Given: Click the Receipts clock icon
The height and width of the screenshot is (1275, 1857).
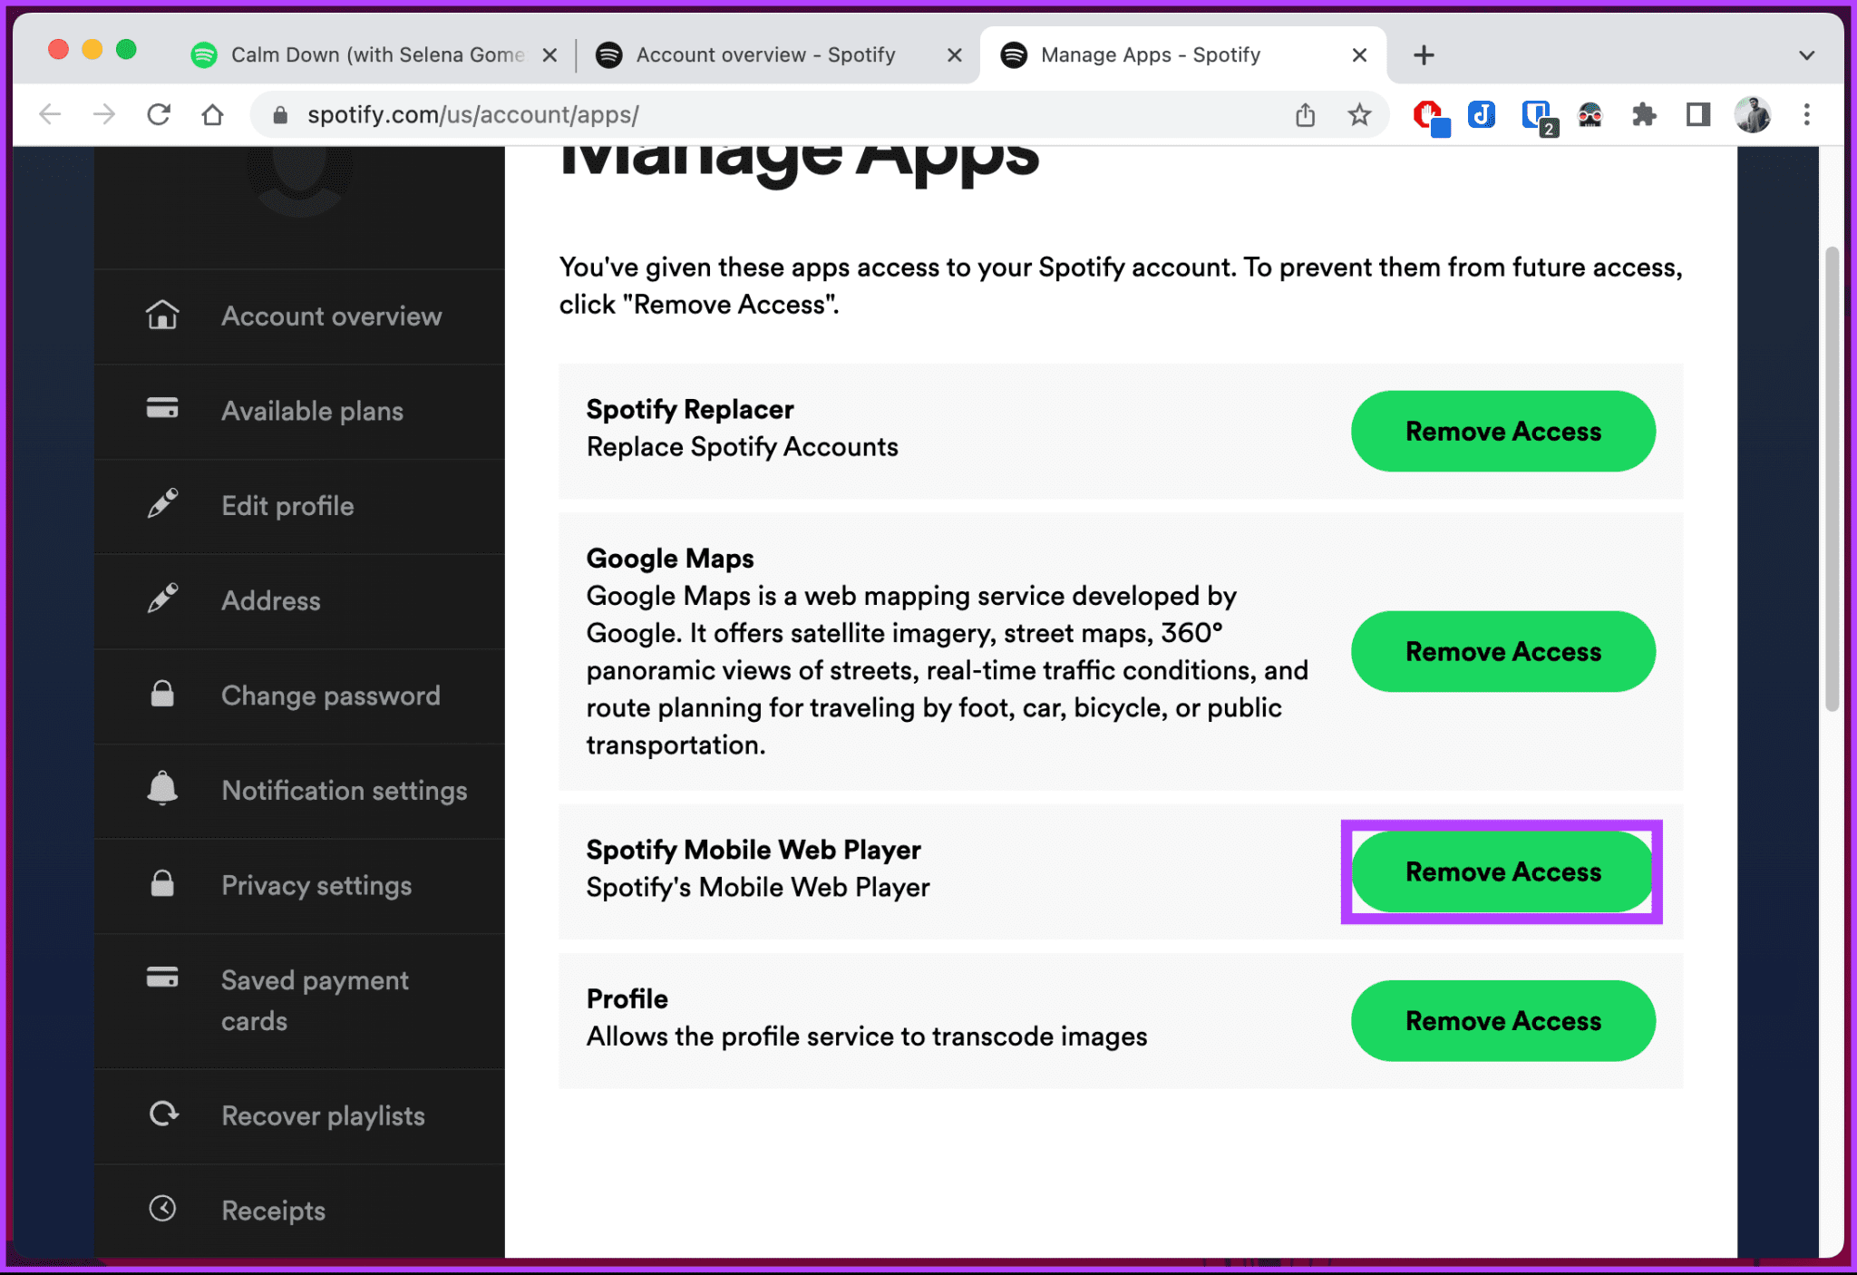Looking at the screenshot, I should point(167,1209).
